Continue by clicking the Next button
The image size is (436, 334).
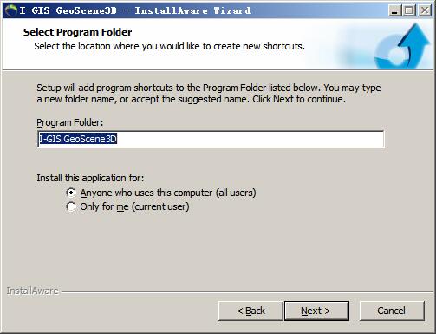[x=316, y=311]
